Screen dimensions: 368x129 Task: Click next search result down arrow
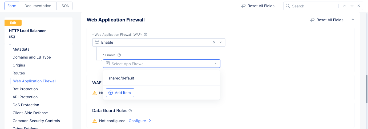(352, 6)
